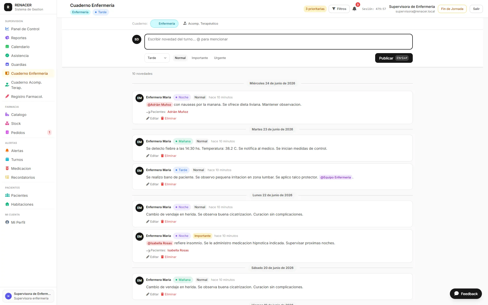Delete the Sábado 20 vendaje entry
This screenshot has width=488, height=305.
(169, 294)
